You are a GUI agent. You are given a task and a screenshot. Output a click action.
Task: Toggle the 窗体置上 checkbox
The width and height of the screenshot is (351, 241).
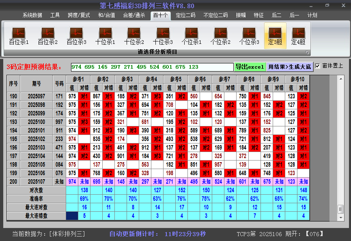click(x=317, y=66)
